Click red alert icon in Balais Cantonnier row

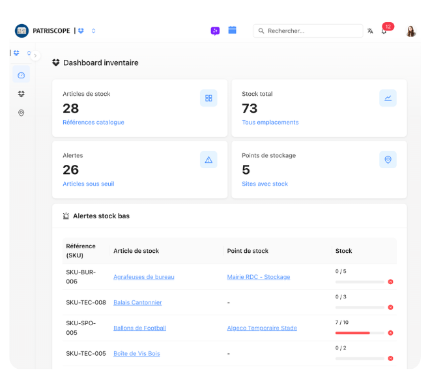pyautogui.click(x=390, y=308)
